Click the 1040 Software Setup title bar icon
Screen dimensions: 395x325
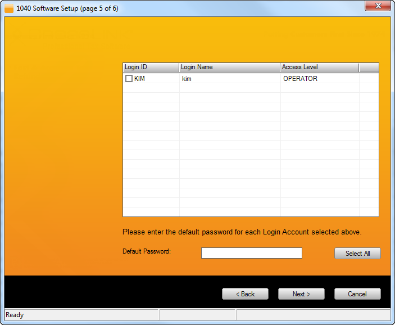pyautogui.click(x=9, y=9)
